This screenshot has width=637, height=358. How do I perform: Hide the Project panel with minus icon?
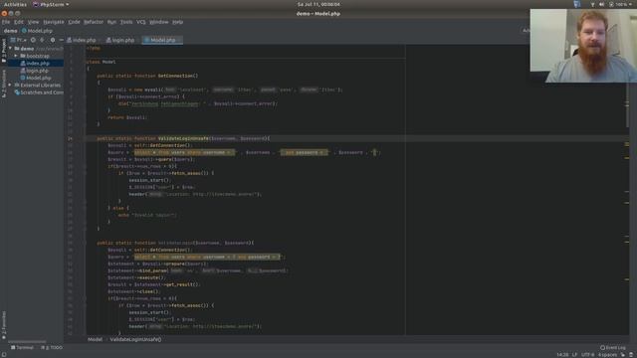coord(61,40)
